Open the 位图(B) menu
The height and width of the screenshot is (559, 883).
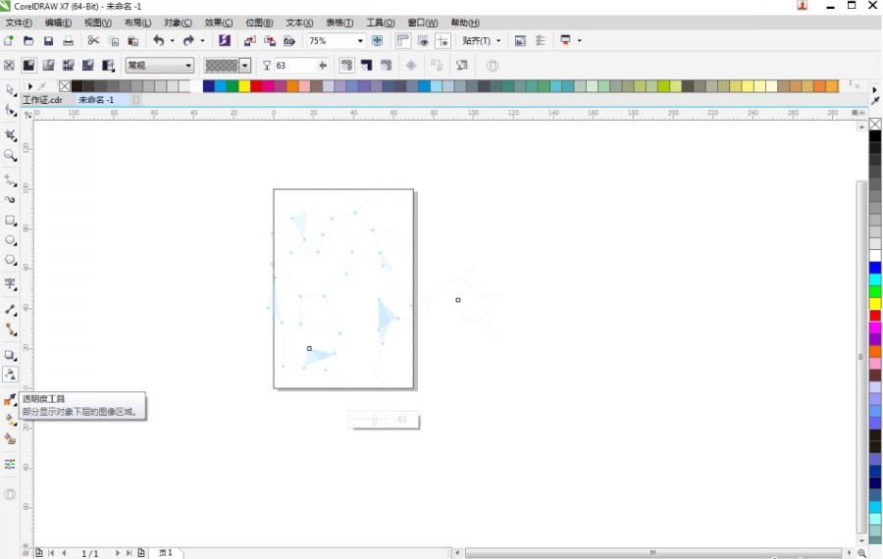pyautogui.click(x=259, y=23)
